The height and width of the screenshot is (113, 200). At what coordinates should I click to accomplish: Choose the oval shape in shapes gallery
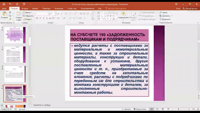[111, 13]
